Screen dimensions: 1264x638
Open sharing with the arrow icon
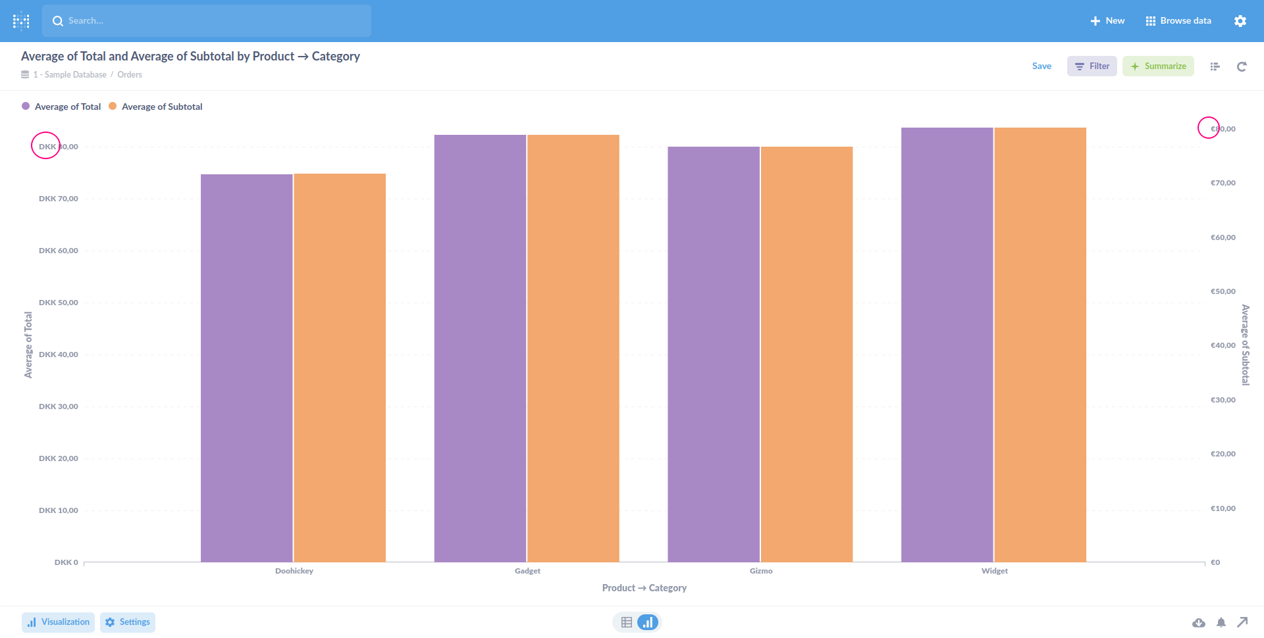click(1243, 622)
